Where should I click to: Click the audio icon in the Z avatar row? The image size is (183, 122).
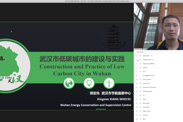coord(140,115)
